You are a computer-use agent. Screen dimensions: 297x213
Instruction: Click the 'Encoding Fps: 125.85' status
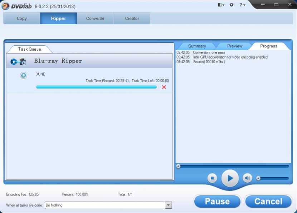pyautogui.click(x=22, y=194)
